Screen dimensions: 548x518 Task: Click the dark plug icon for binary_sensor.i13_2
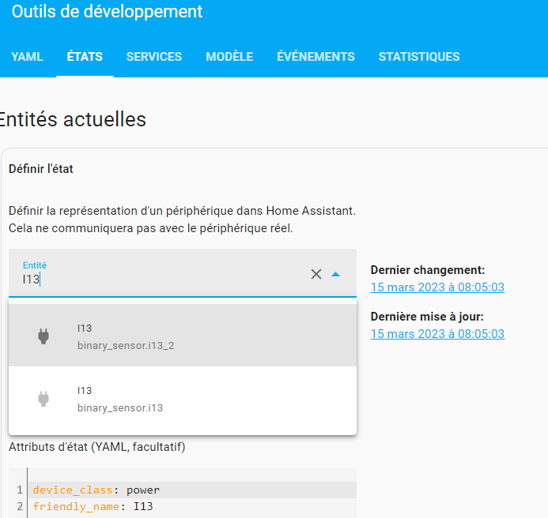[43, 336]
